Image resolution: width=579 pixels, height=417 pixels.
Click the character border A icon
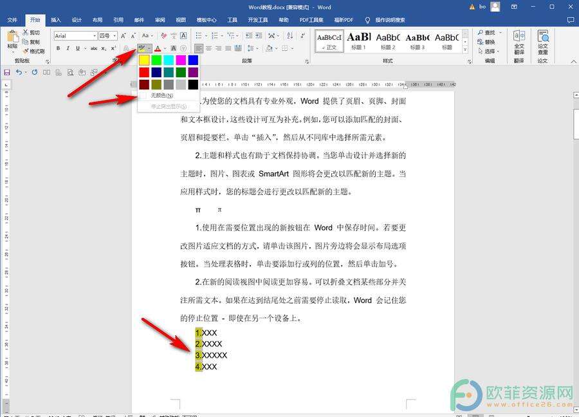pos(183,36)
